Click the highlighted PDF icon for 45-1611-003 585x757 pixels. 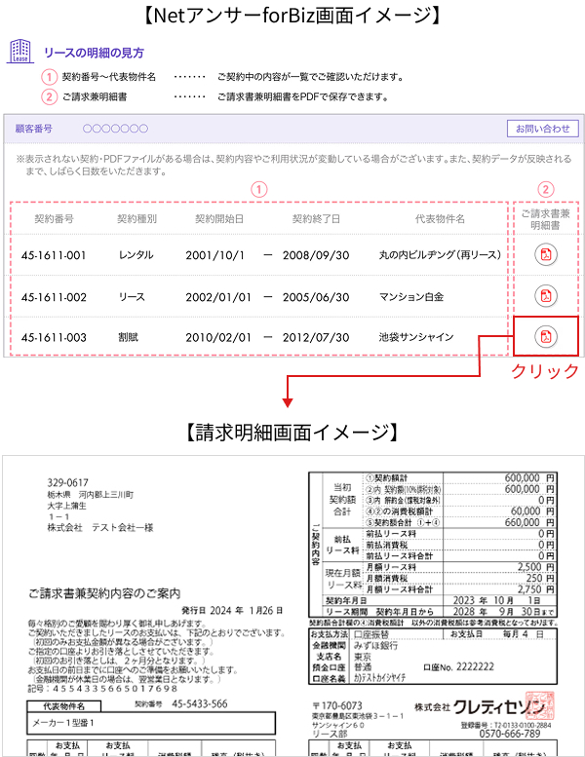tap(546, 337)
